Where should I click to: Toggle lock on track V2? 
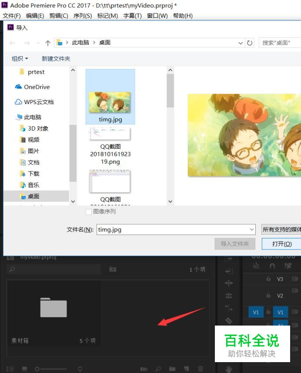[x=268, y=296]
